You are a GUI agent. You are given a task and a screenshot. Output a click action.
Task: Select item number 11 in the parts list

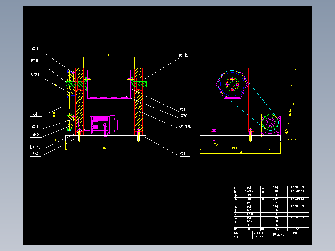(x=236, y=188)
